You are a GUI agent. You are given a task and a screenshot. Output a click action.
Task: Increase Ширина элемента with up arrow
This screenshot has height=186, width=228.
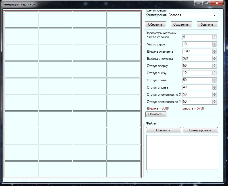[x=214, y=50]
